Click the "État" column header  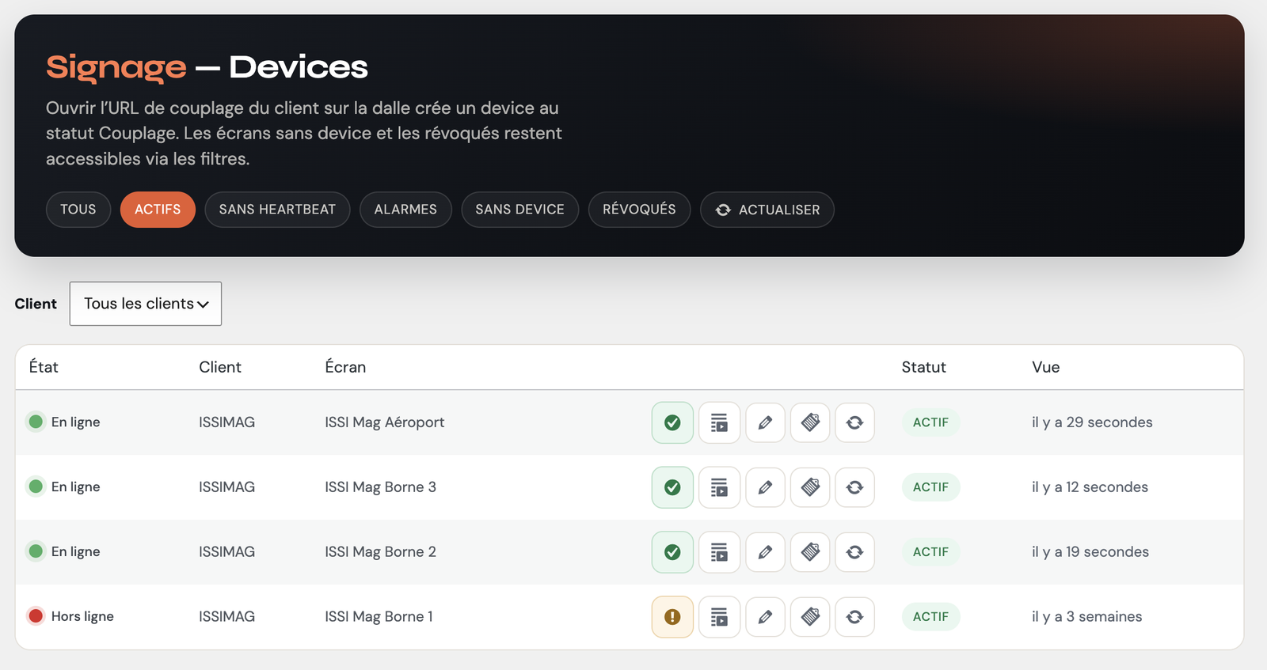tap(44, 367)
